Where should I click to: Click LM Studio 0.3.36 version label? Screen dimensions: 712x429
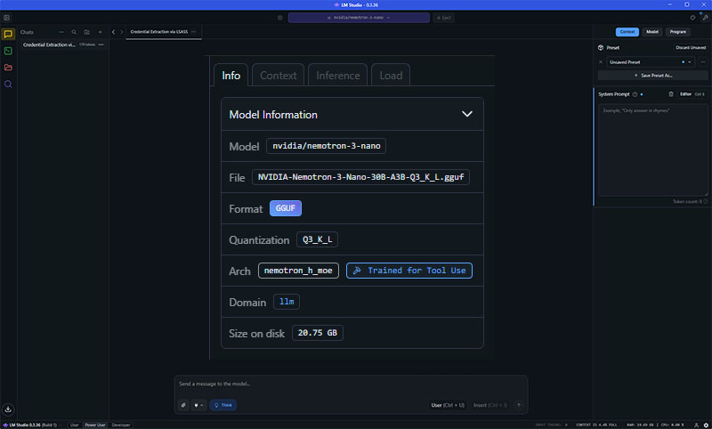pyautogui.click(x=30, y=425)
